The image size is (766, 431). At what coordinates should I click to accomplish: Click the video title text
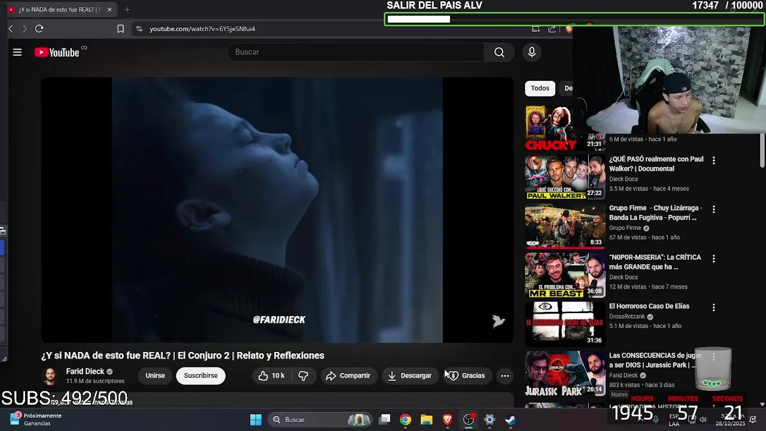click(183, 356)
